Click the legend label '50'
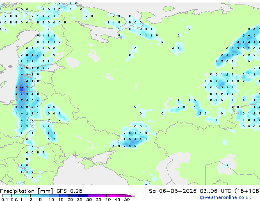 click(x=127, y=199)
